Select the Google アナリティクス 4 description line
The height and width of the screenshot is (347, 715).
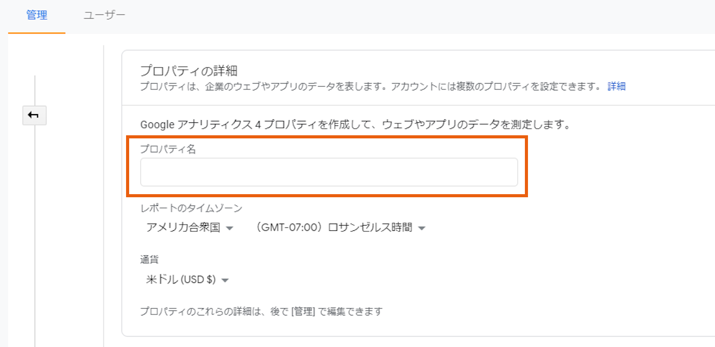pyautogui.click(x=355, y=125)
